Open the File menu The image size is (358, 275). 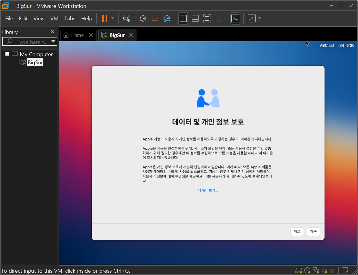click(9, 18)
